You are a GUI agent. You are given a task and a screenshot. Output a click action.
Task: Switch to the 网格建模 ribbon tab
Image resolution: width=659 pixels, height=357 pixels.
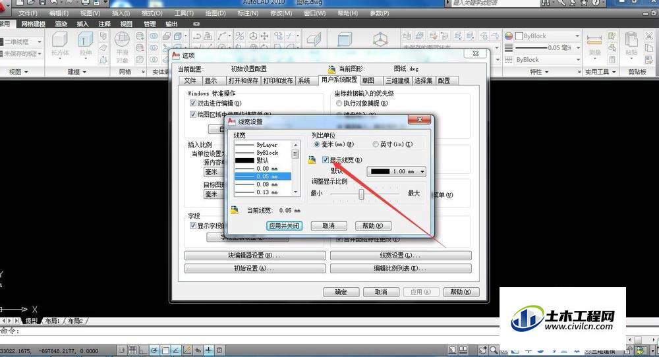click(33, 24)
